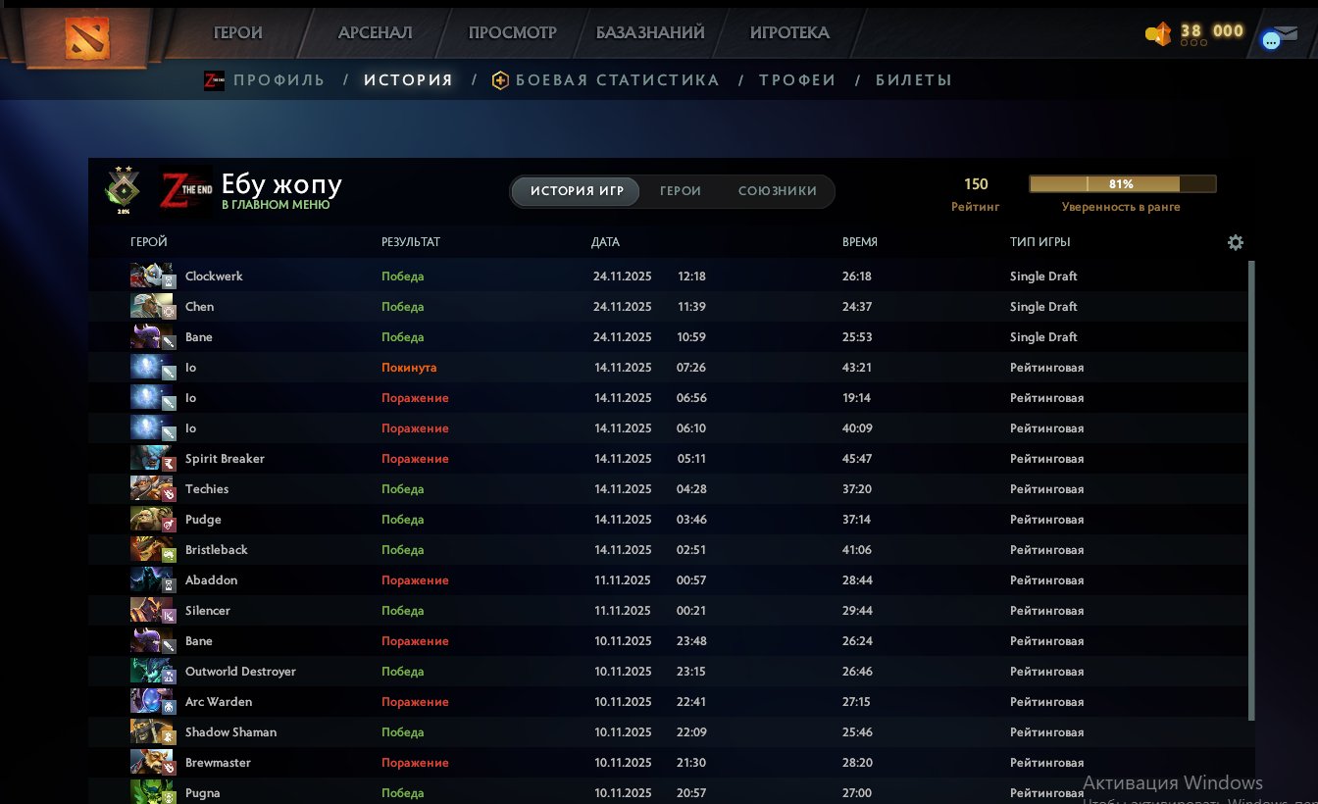
Task: Click the gold shards currency icon
Action: click(x=1158, y=33)
